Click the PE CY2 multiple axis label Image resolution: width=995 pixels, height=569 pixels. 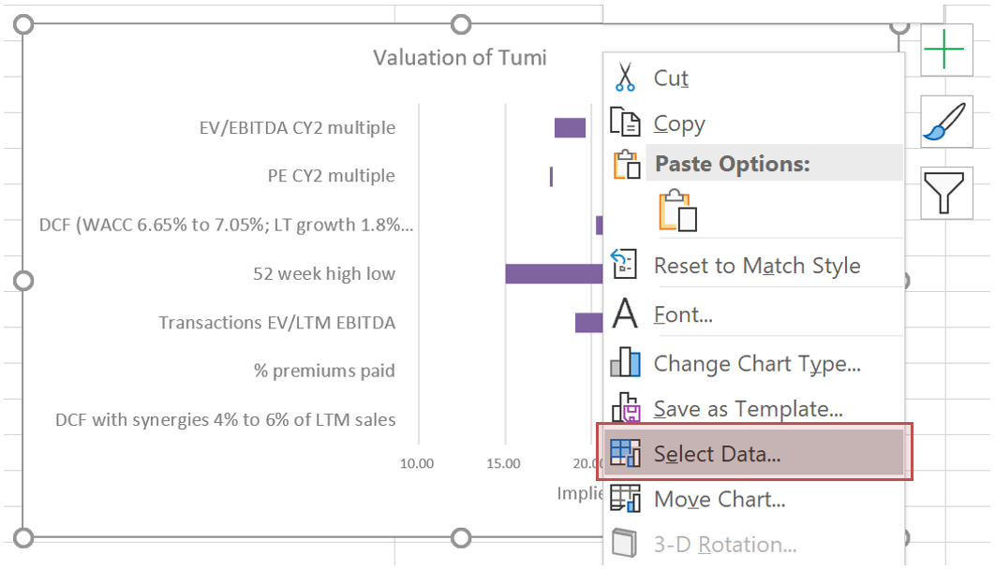[331, 176]
